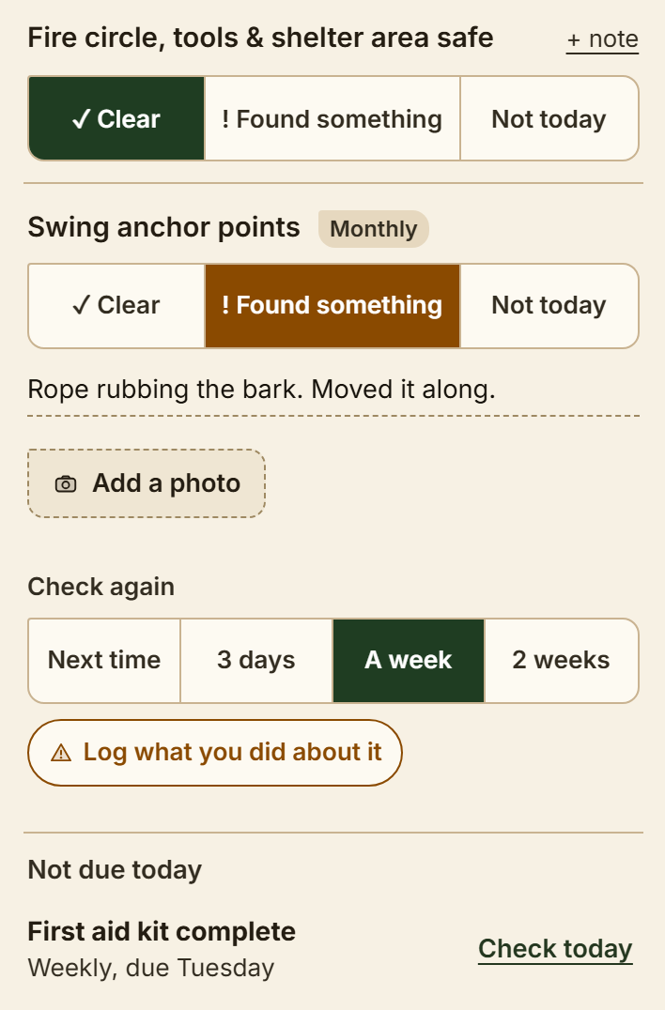Set Check again to Next time
The height and width of the screenshot is (1010, 665).
click(104, 660)
